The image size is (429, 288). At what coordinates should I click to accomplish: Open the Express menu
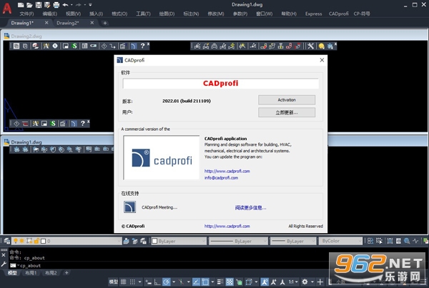[x=314, y=14]
